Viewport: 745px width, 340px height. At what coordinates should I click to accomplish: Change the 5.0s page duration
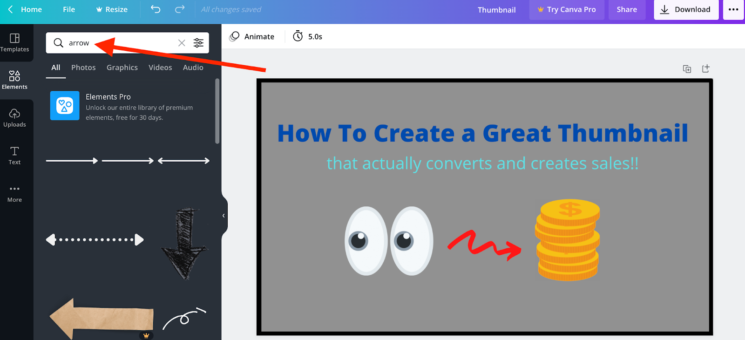point(307,36)
